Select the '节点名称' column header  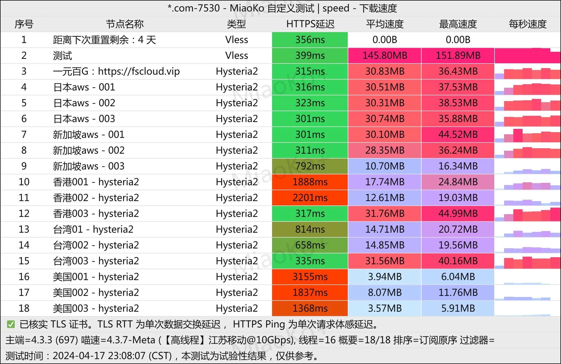coord(125,24)
